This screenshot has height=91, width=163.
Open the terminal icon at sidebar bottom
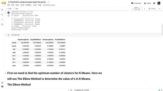point(2,86)
